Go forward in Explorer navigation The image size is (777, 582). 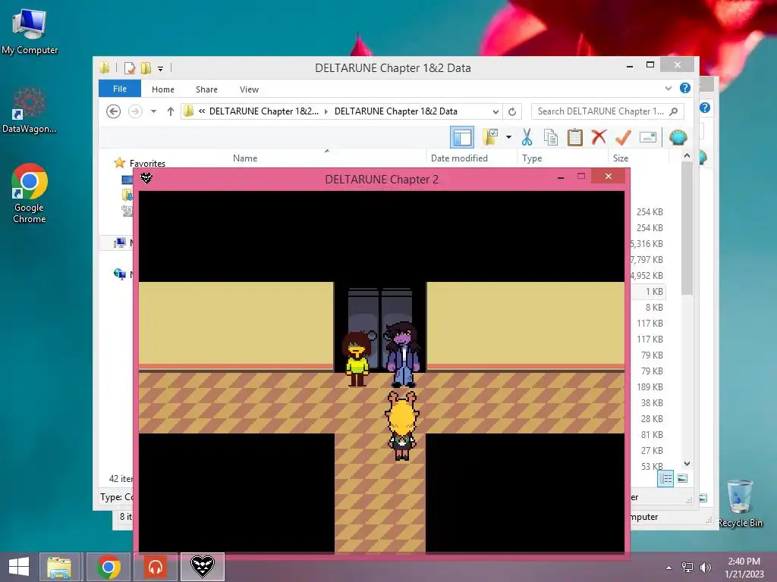135,111
